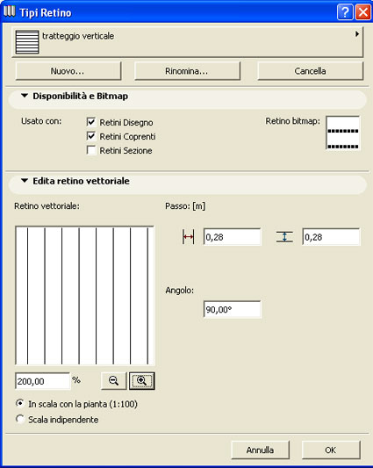Collapse the Disponibilità e Bitmap section

(25, 96)
